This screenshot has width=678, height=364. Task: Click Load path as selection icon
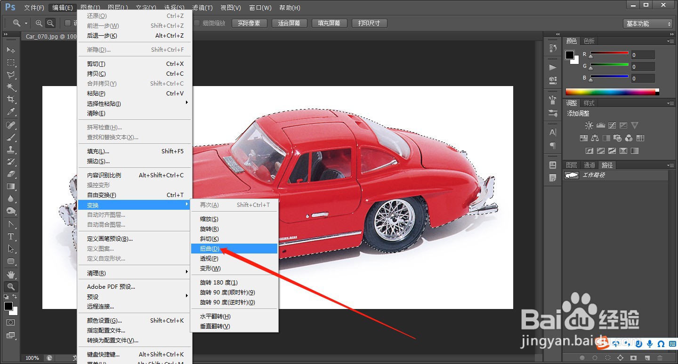click(x=607, y=358)
